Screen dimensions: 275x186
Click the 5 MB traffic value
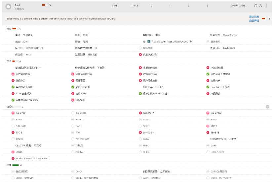(x=115, y=6)
